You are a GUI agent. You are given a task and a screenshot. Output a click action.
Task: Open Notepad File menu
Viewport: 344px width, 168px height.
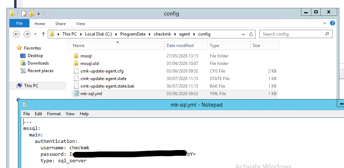pos(27,113)
